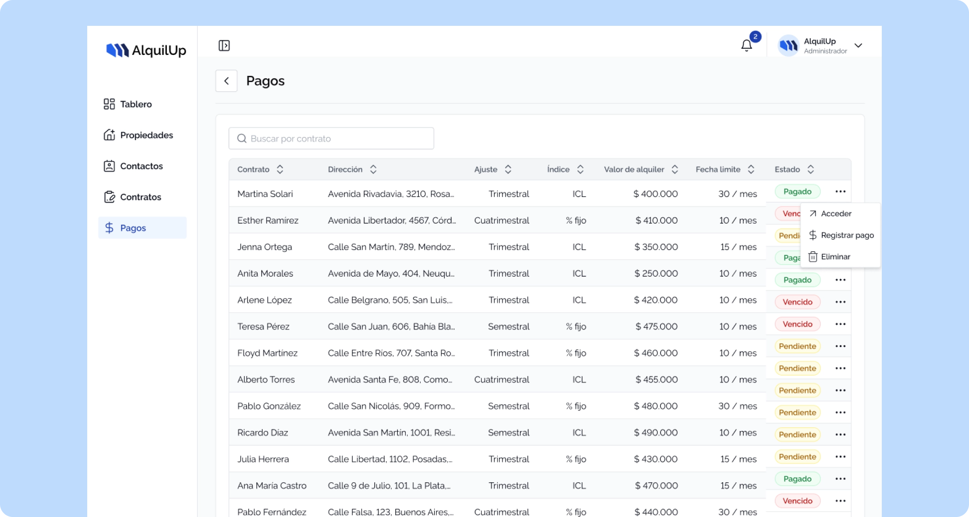Click the notification bell icon

click(x=746, y=45)
